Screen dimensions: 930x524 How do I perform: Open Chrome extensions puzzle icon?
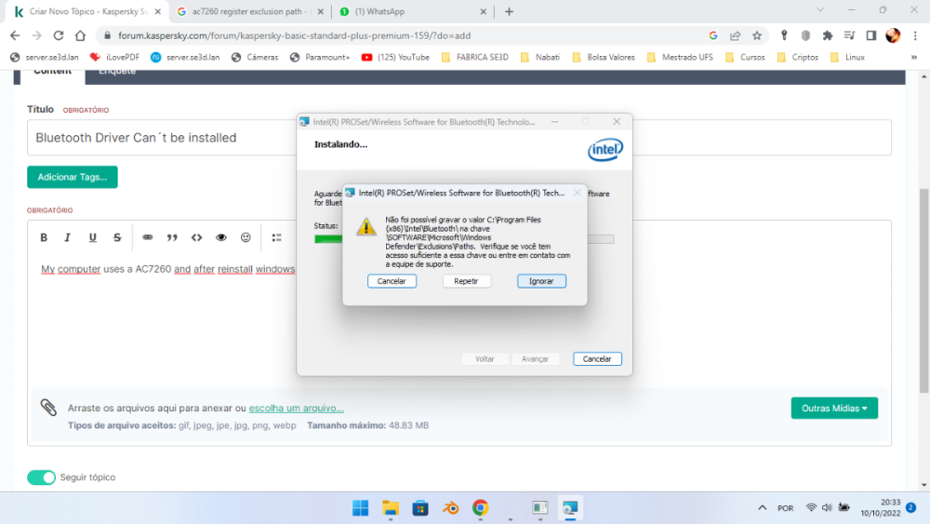[x=828, y=35]
